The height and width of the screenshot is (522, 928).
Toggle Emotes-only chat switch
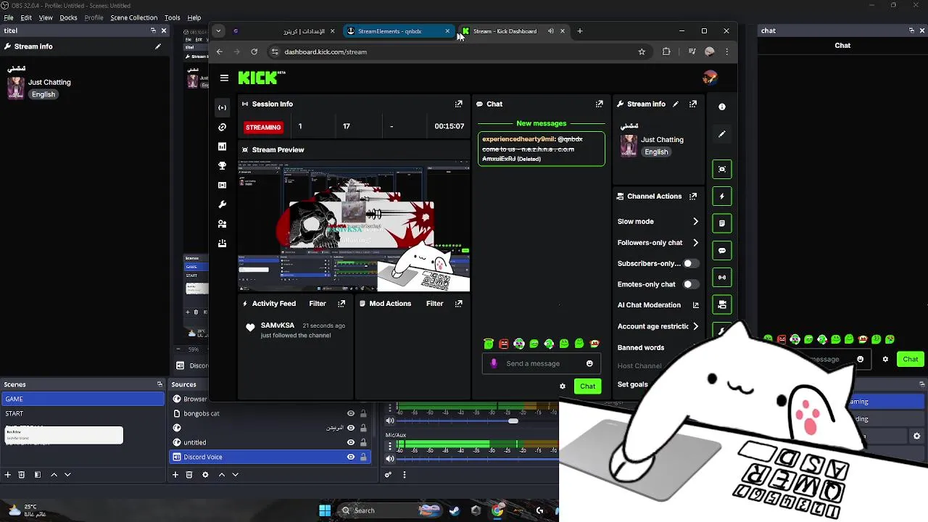pos(691,284)
